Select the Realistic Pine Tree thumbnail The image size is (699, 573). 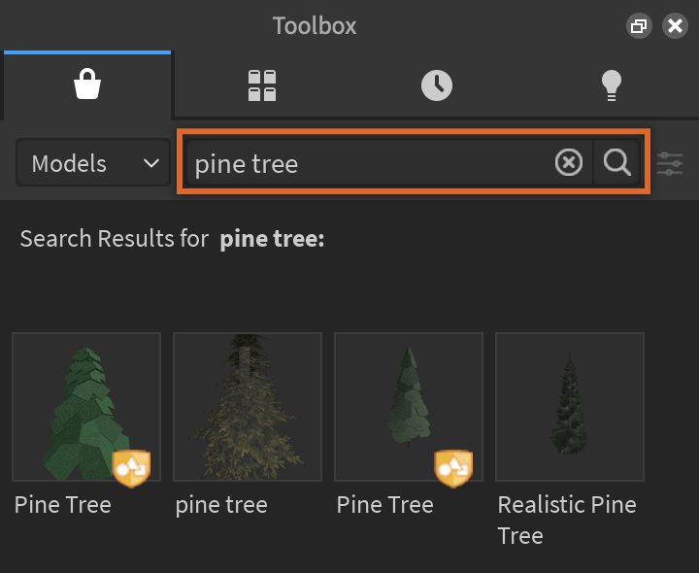pyautogui.click(x=570, y=407)
